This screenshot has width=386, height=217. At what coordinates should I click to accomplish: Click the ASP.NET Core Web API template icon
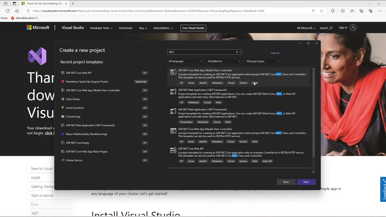point(63,73)
